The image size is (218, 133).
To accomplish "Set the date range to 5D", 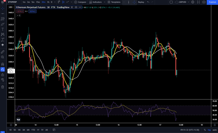I will 15,130.
